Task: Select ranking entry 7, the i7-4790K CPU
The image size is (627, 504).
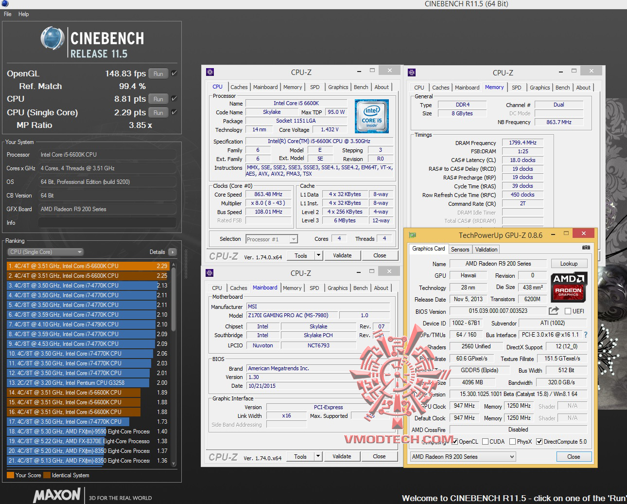Action: pos(87,324)
